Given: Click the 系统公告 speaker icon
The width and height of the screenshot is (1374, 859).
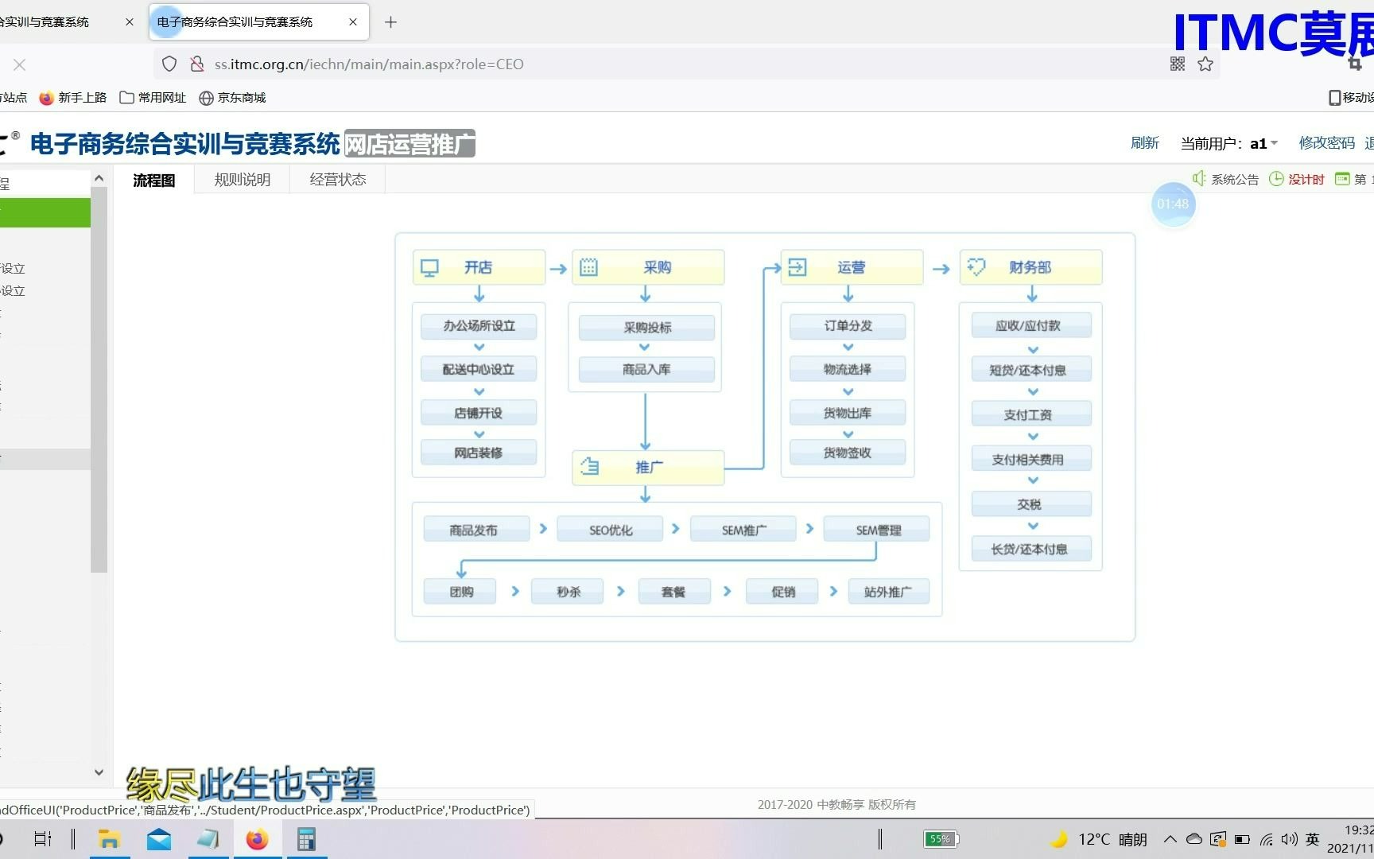Looking at the screenshot, I should click(x=1198, y=178).
